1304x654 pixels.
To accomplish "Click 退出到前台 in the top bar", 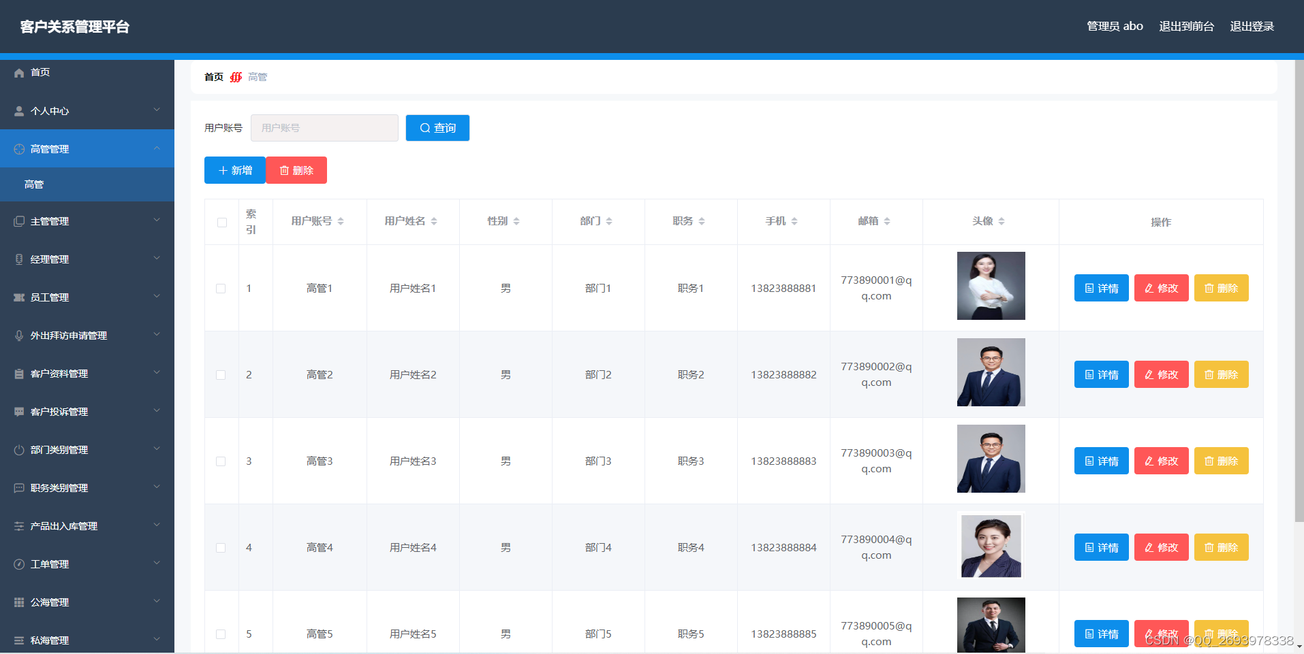I will [x=1187, y=27].
